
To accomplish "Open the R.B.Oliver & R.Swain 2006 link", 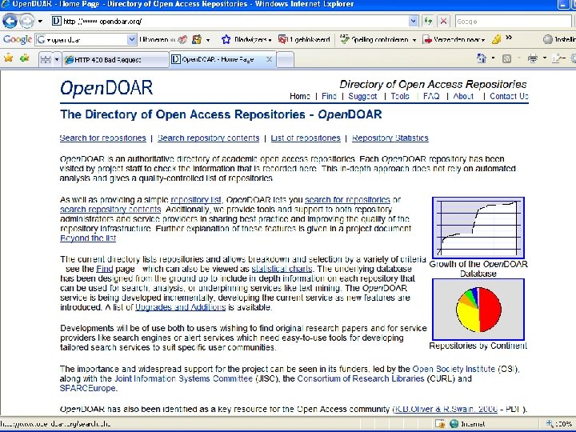I will tap(446, 410).
